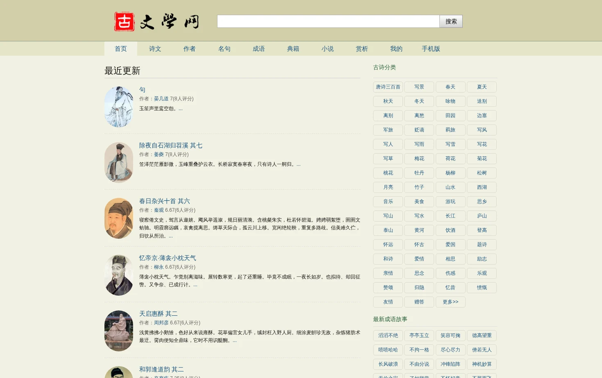Select the 长江 category tag

[x=450, y=216]
